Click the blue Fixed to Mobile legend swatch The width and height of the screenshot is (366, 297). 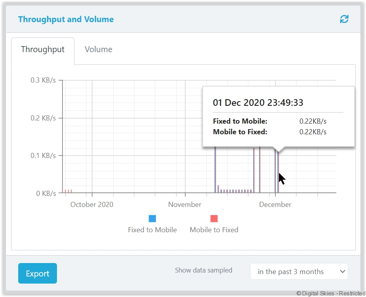point(152,219)
